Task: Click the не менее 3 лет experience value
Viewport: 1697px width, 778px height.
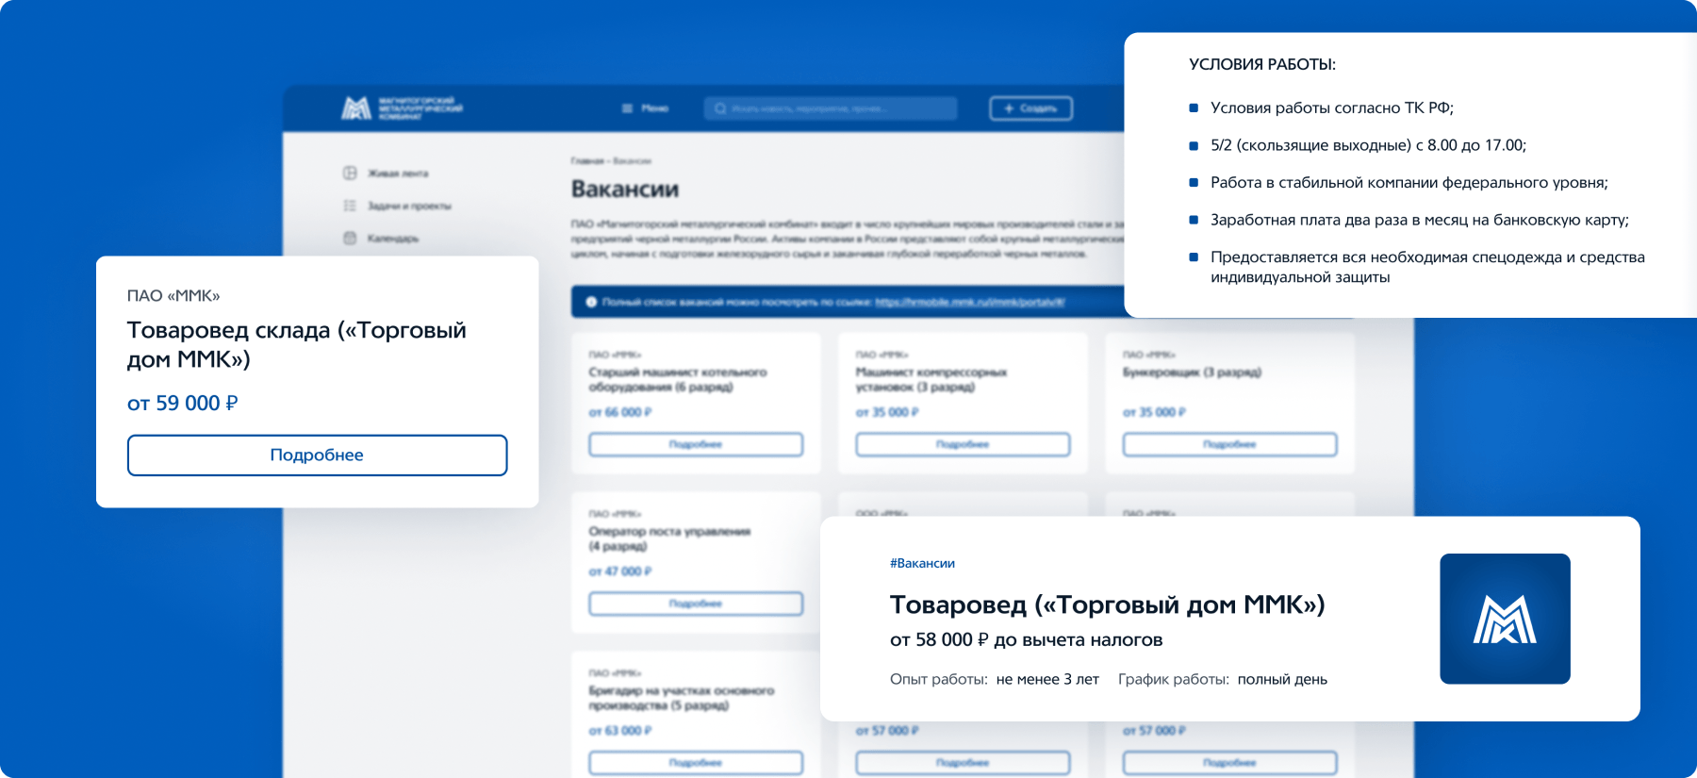Action: [x=1047, y=680]
